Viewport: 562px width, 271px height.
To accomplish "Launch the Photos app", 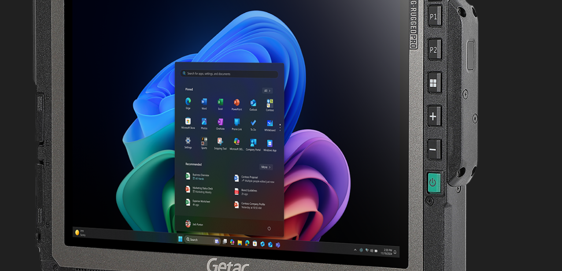I will [x=204, y=124].
